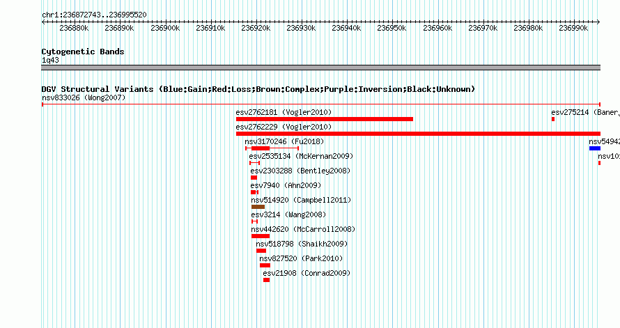Viewport: 620px width, 328px height.
Task: Click the nsv518798 red bar
Action: (261, 251)
